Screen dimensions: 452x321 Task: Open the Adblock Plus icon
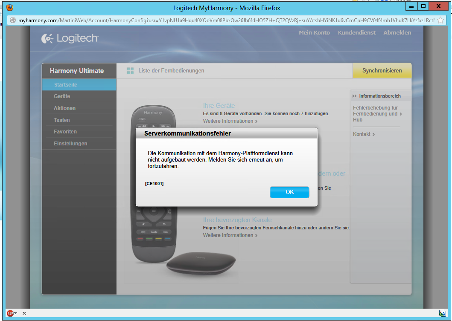pyautogui.click(x=10, y=313)
